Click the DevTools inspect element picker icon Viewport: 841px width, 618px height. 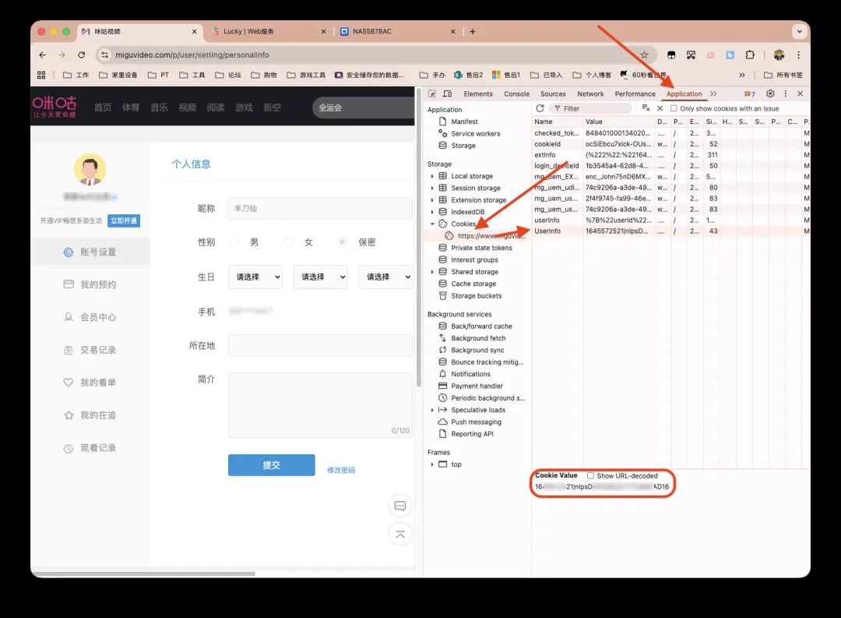432,94
